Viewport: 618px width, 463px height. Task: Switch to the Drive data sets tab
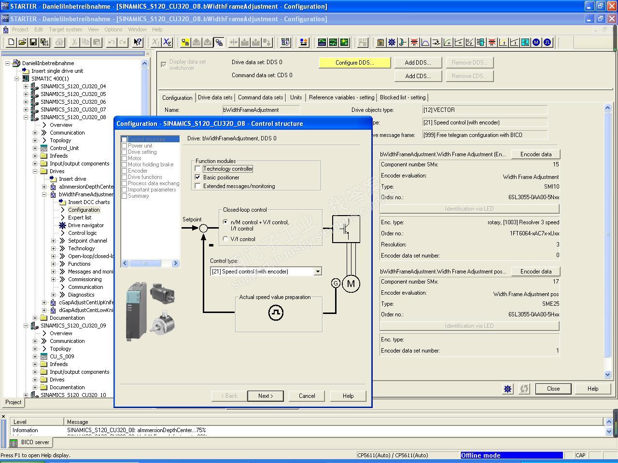(215, 97)
